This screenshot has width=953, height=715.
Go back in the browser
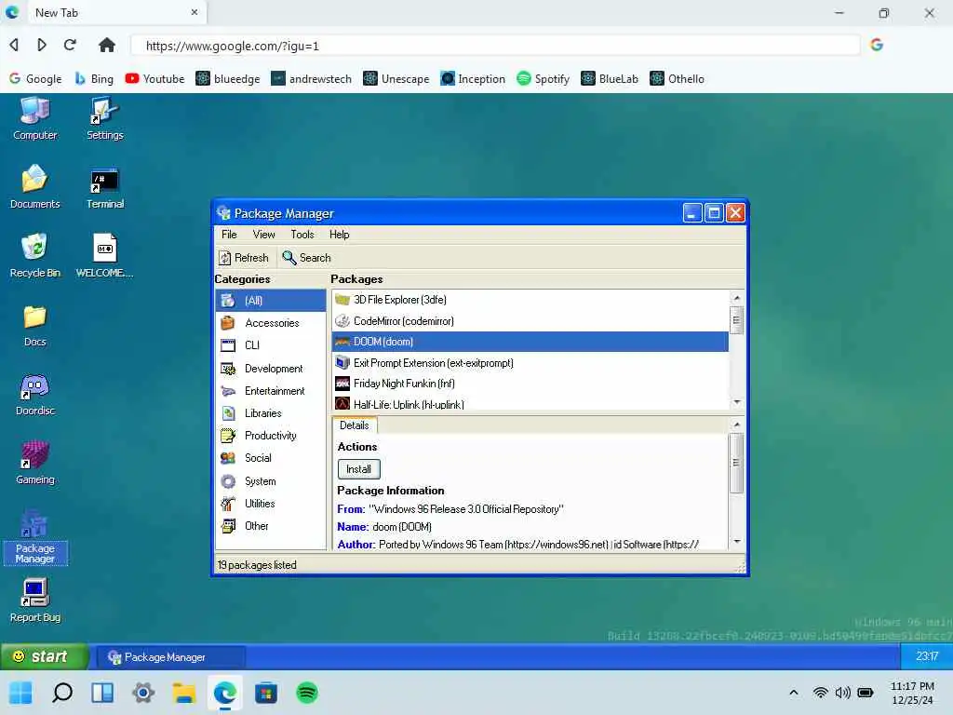coord(15,45)
